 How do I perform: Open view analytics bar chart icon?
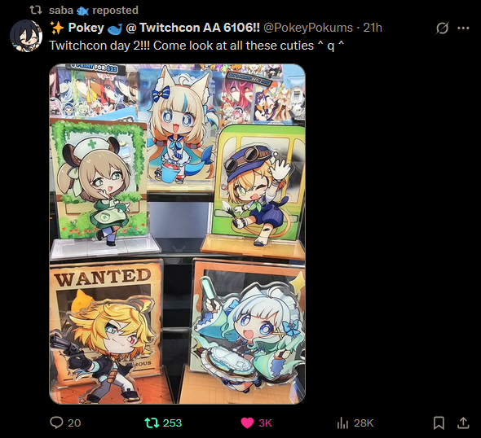click(x=342, y=423)
